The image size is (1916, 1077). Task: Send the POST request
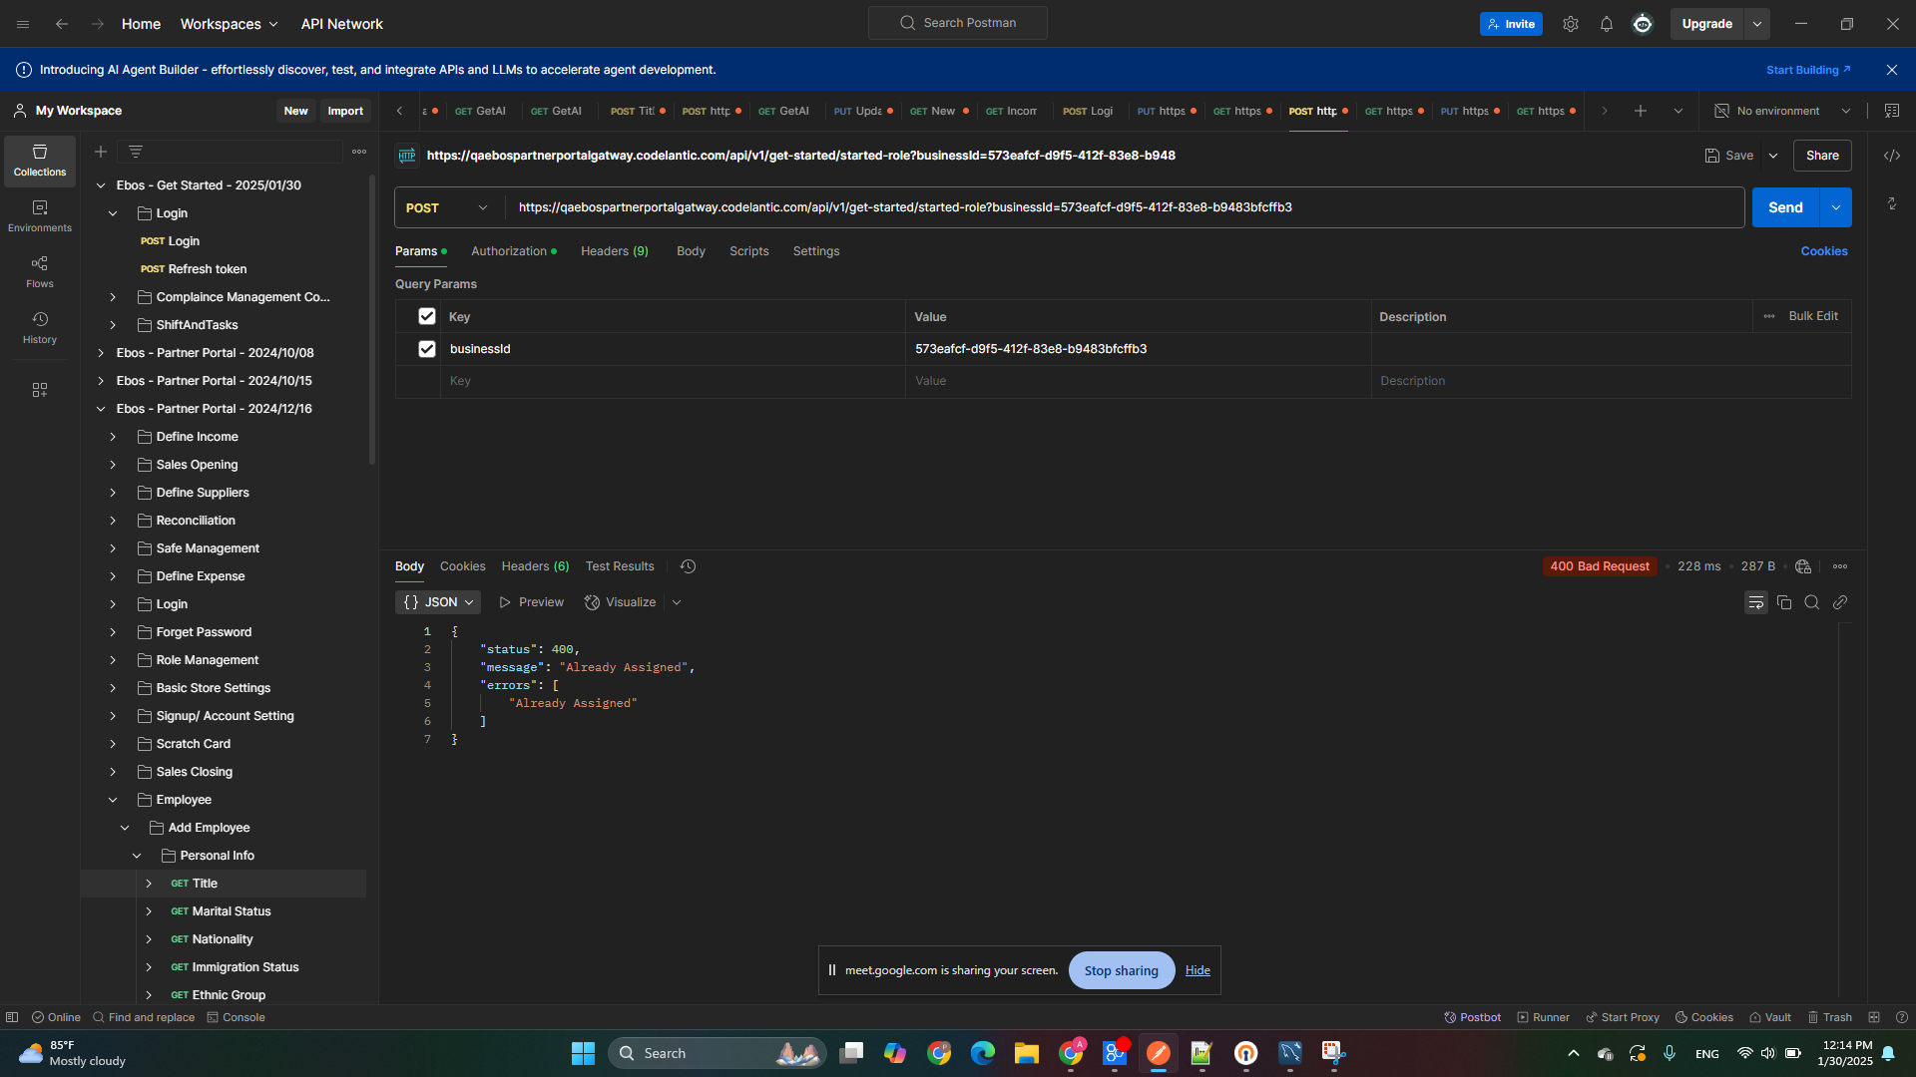tap(1786, 207)
